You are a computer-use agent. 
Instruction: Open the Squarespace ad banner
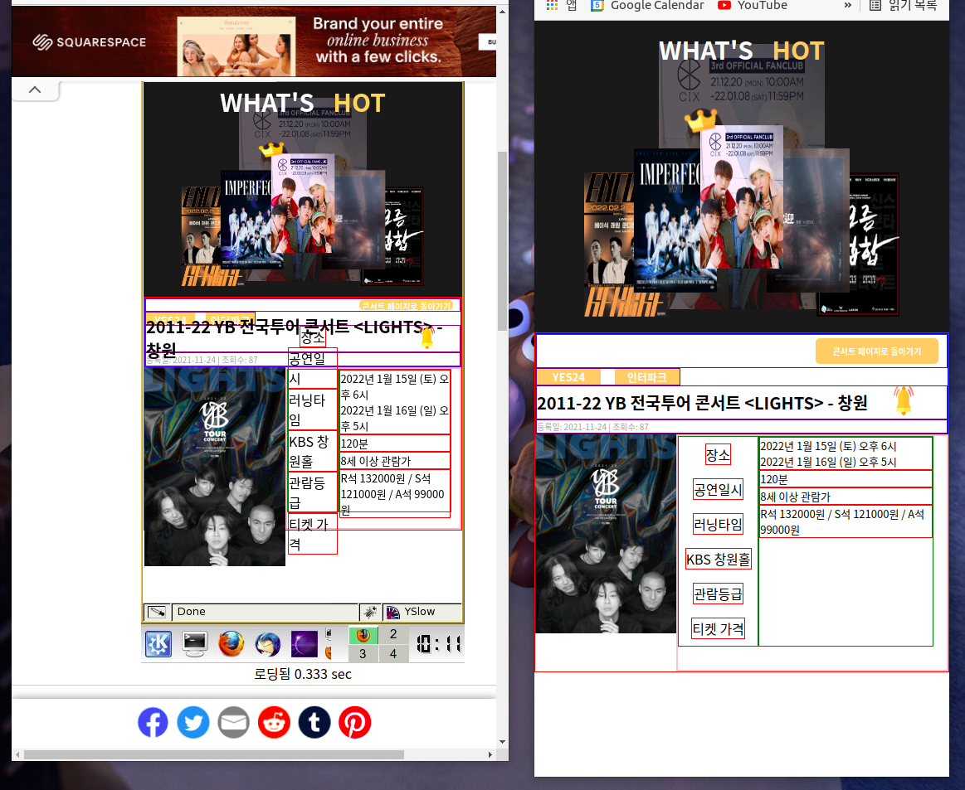click(254, 41)
